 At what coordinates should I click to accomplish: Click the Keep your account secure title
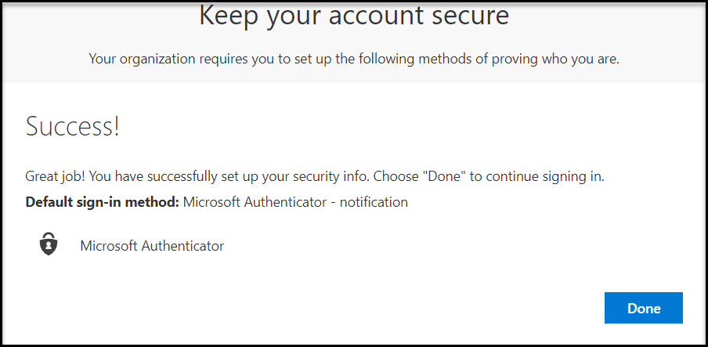pos(354,16)
